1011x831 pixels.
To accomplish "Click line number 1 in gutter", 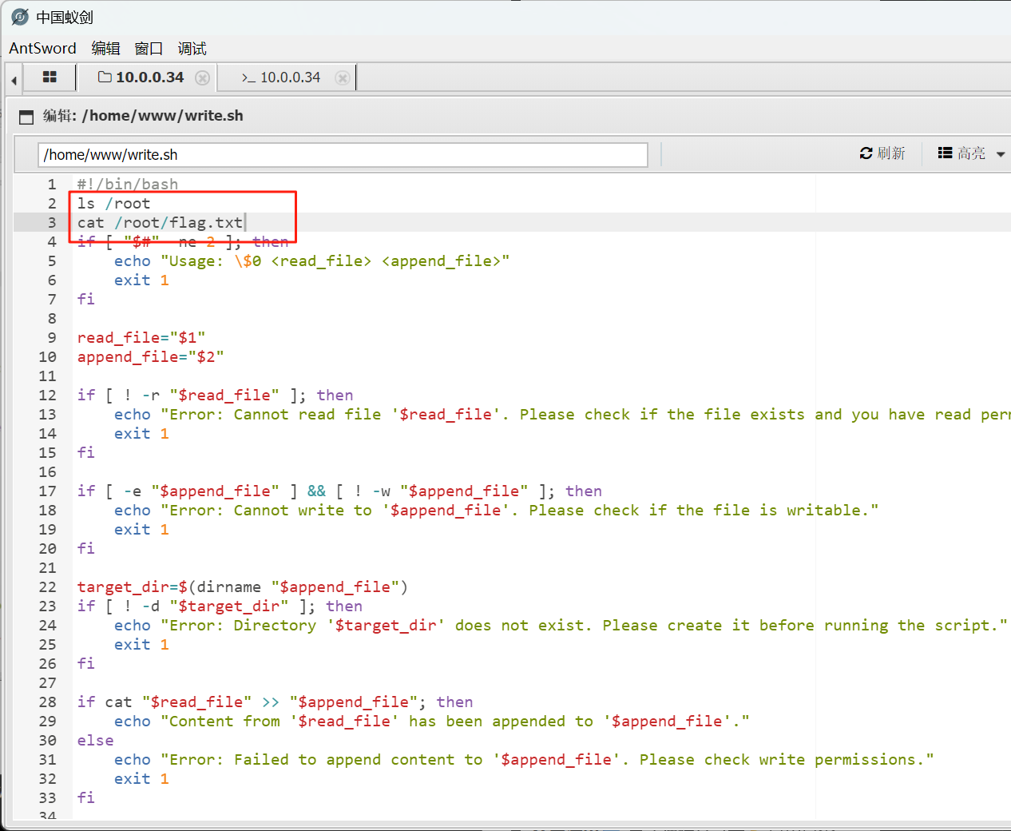I will 52,184.
